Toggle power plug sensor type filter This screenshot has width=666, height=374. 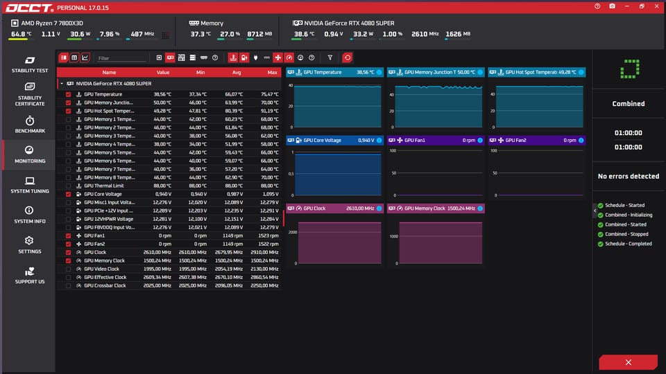coord(255,57)
